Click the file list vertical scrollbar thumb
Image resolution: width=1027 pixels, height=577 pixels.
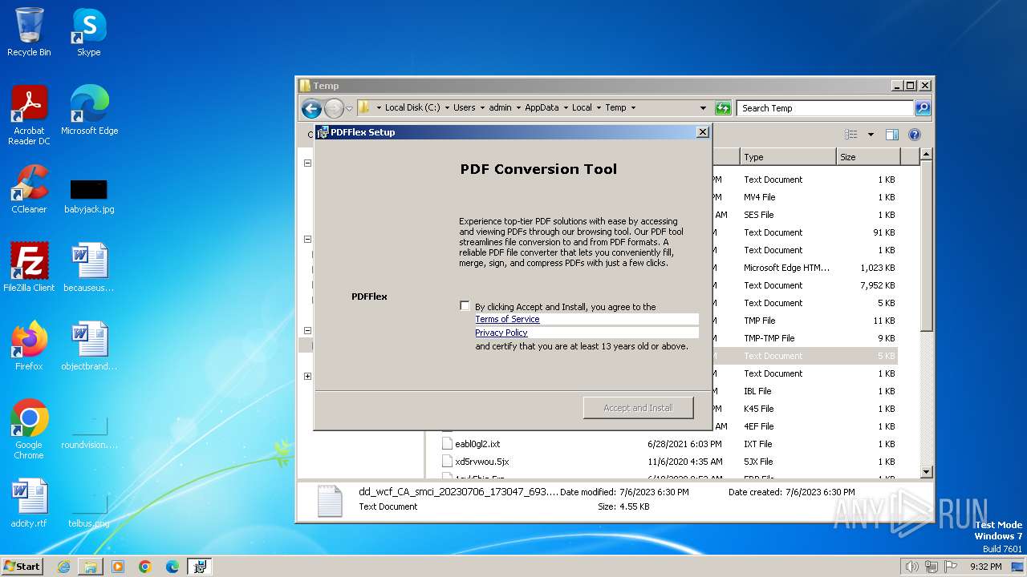[x=926, y=247]
